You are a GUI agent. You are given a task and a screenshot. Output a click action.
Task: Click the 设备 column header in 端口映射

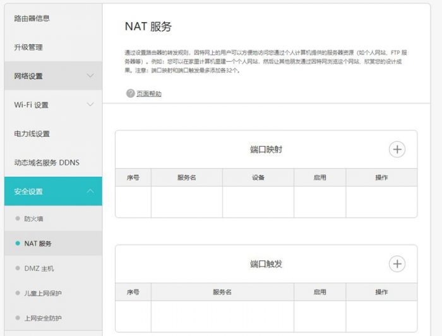pos(258,177)
